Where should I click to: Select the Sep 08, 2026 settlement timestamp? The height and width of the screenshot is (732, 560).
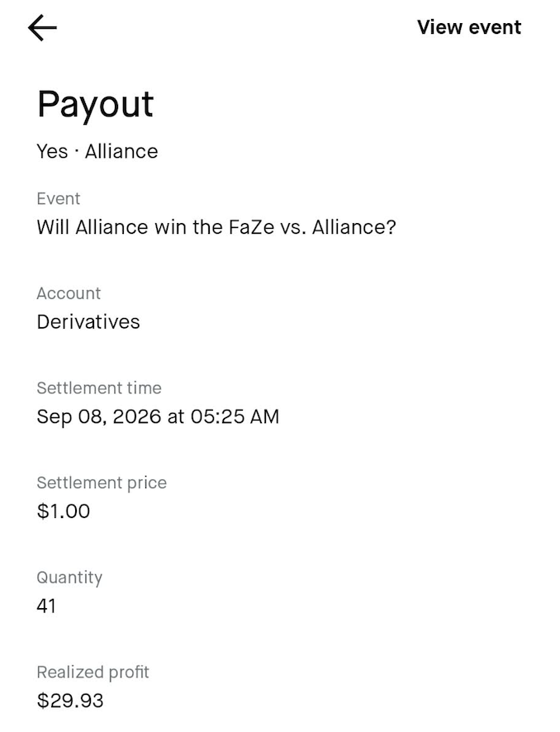(158, 416)
